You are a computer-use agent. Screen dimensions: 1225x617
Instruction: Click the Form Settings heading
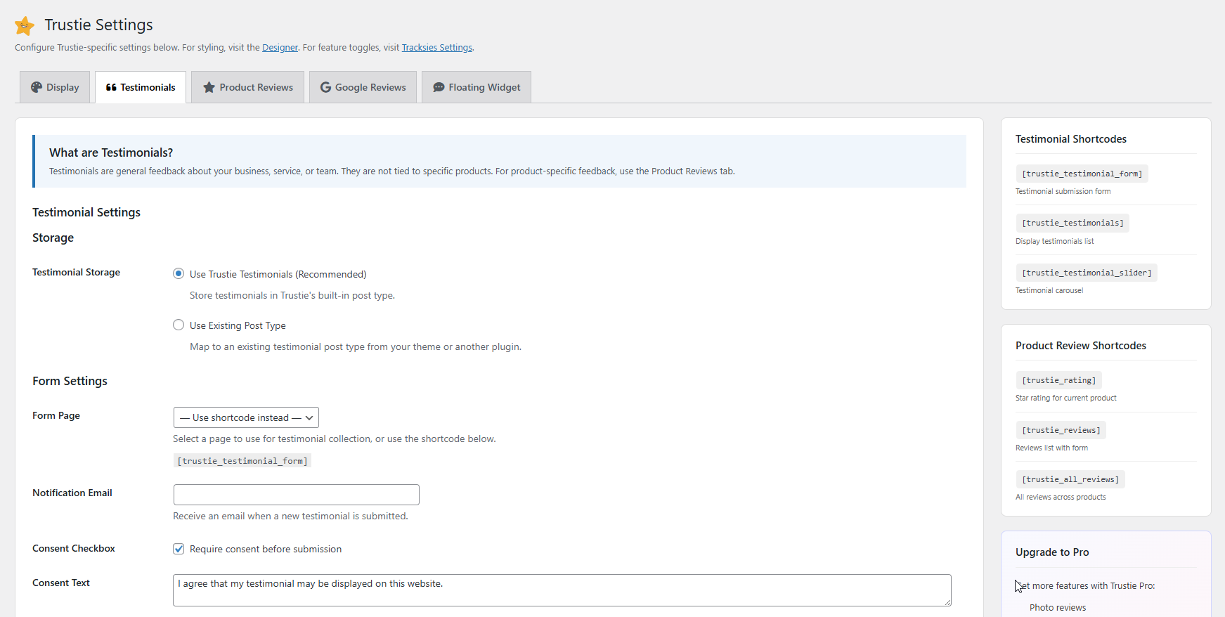[x=70, y=381]
